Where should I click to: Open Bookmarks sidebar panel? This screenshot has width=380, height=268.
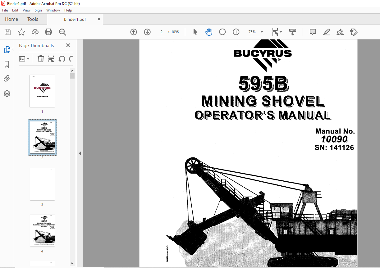tap(7, 64)
